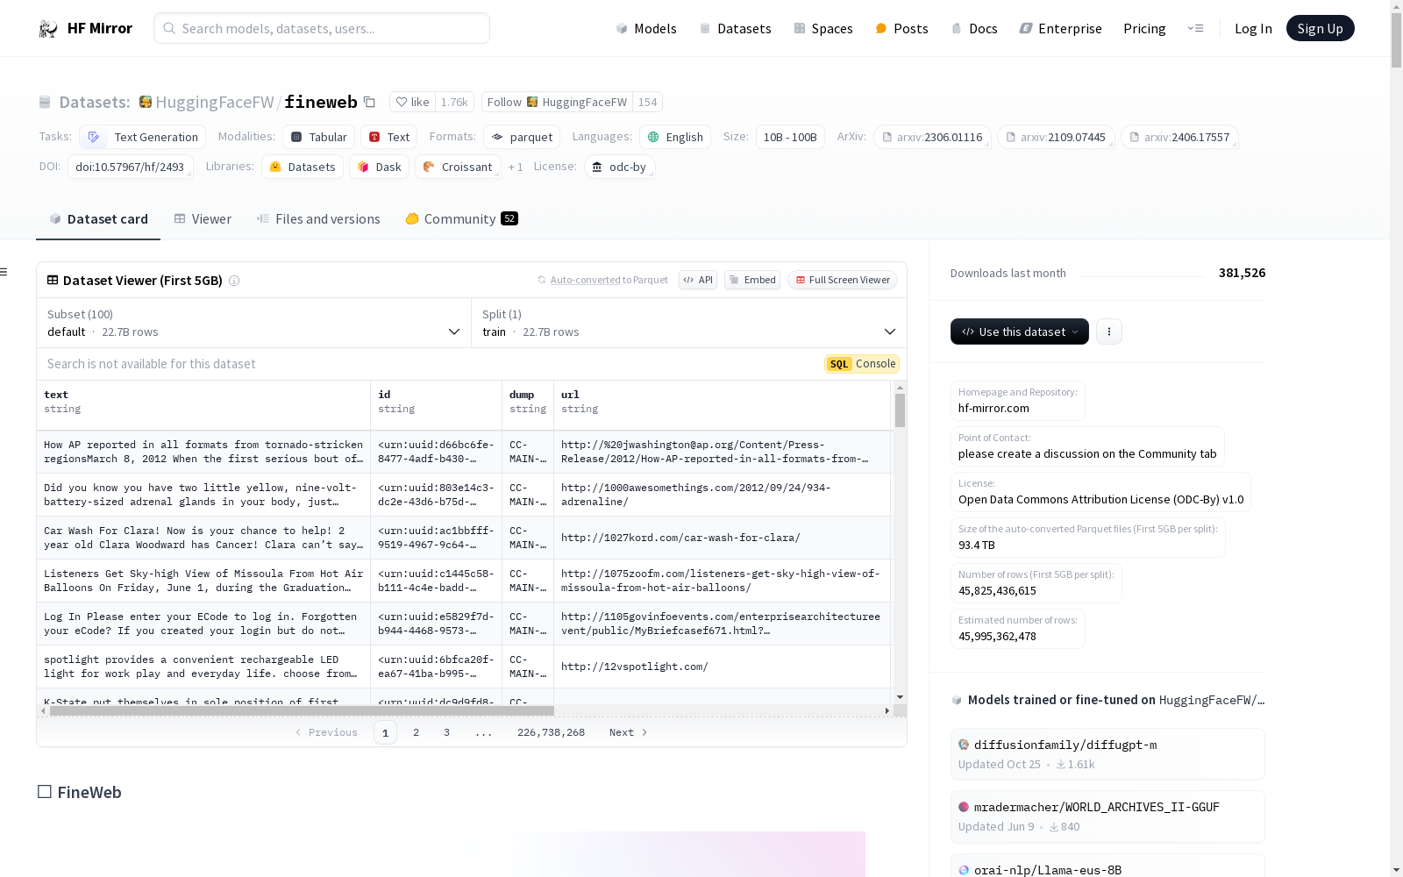Expand the Split train dropdown
This screenshot has height=877, width=1403.
point(689,324)
